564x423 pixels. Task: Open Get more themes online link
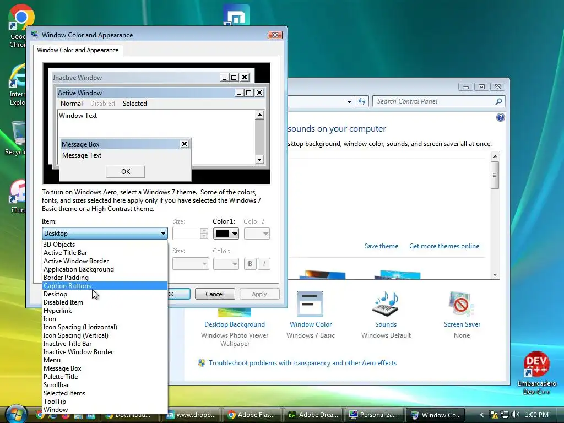tap(444, 246)
